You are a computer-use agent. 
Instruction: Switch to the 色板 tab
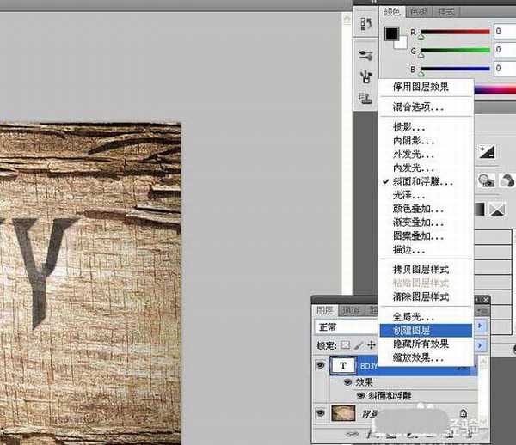click(x=419, y=12)
